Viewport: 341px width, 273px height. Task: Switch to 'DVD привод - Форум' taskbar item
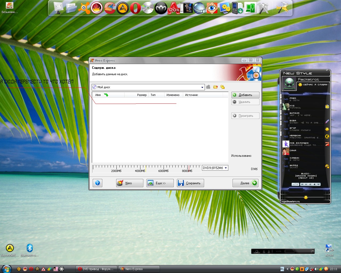coord(96,269)
